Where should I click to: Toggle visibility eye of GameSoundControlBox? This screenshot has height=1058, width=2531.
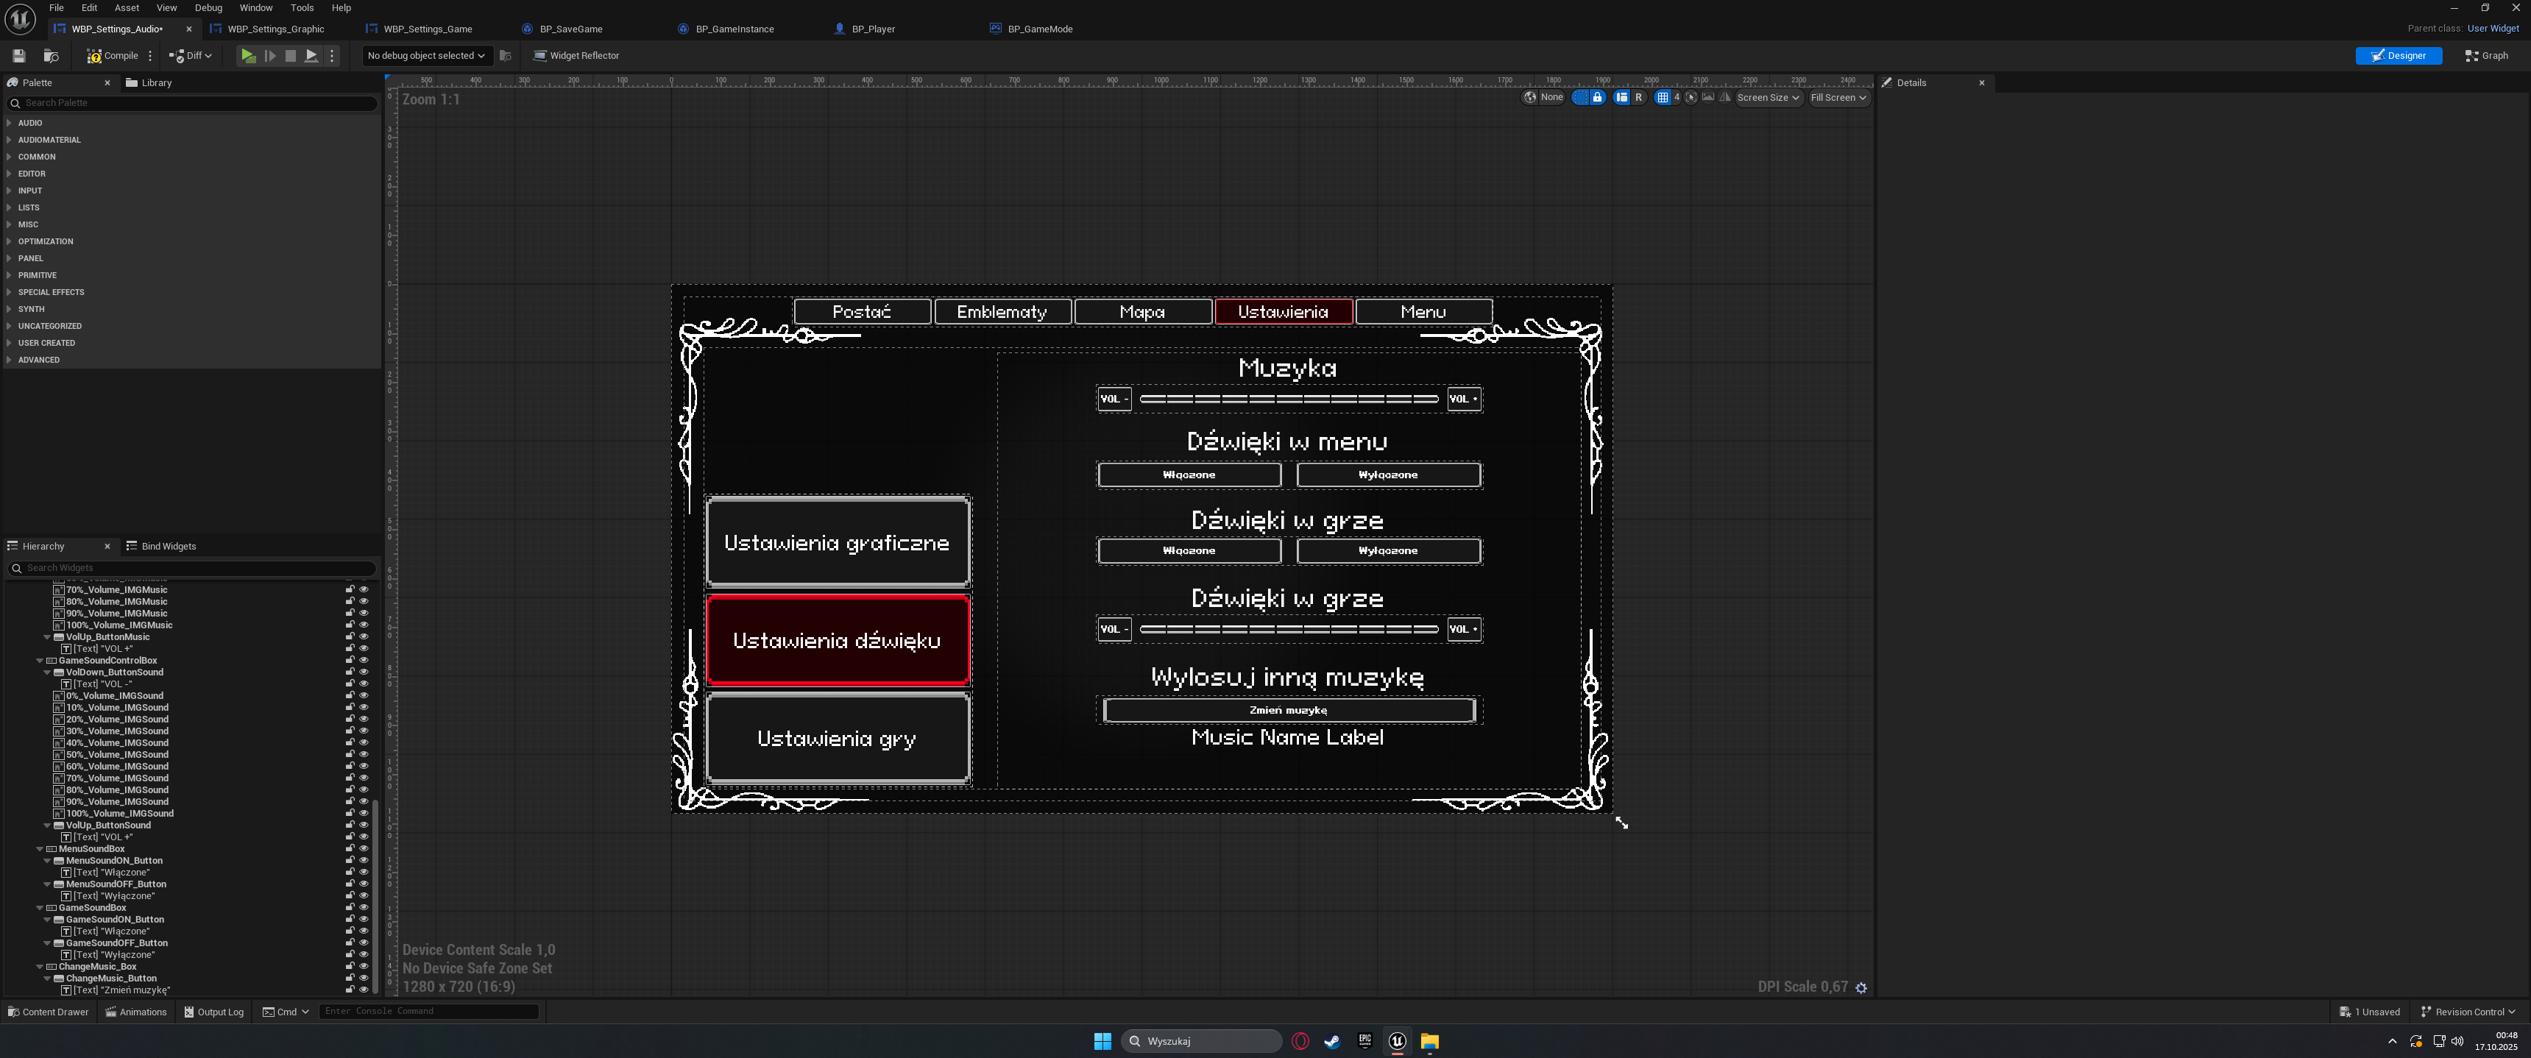(364, 660)
